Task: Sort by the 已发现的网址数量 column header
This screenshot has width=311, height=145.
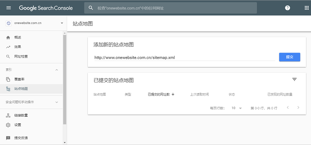Action: tap(280, 94)
